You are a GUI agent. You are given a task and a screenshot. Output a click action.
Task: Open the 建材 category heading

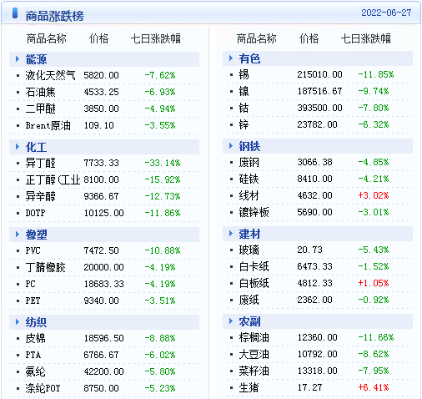point(249,234)
